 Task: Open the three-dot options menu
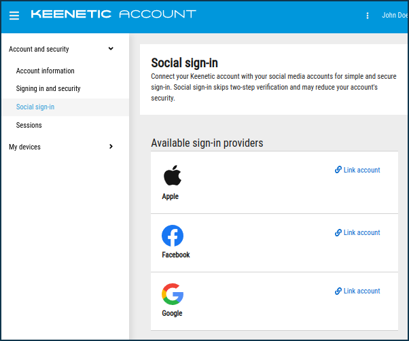coord(368,15)
